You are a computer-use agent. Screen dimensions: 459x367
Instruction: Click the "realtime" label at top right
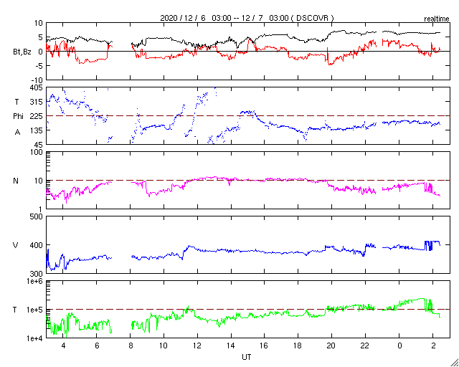pyautogui.click(x=437, y=19)
